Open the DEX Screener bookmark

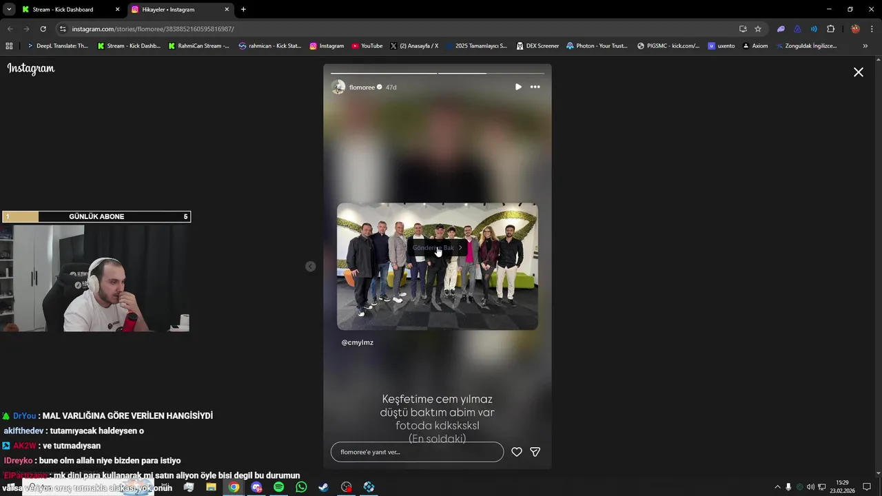537,46
